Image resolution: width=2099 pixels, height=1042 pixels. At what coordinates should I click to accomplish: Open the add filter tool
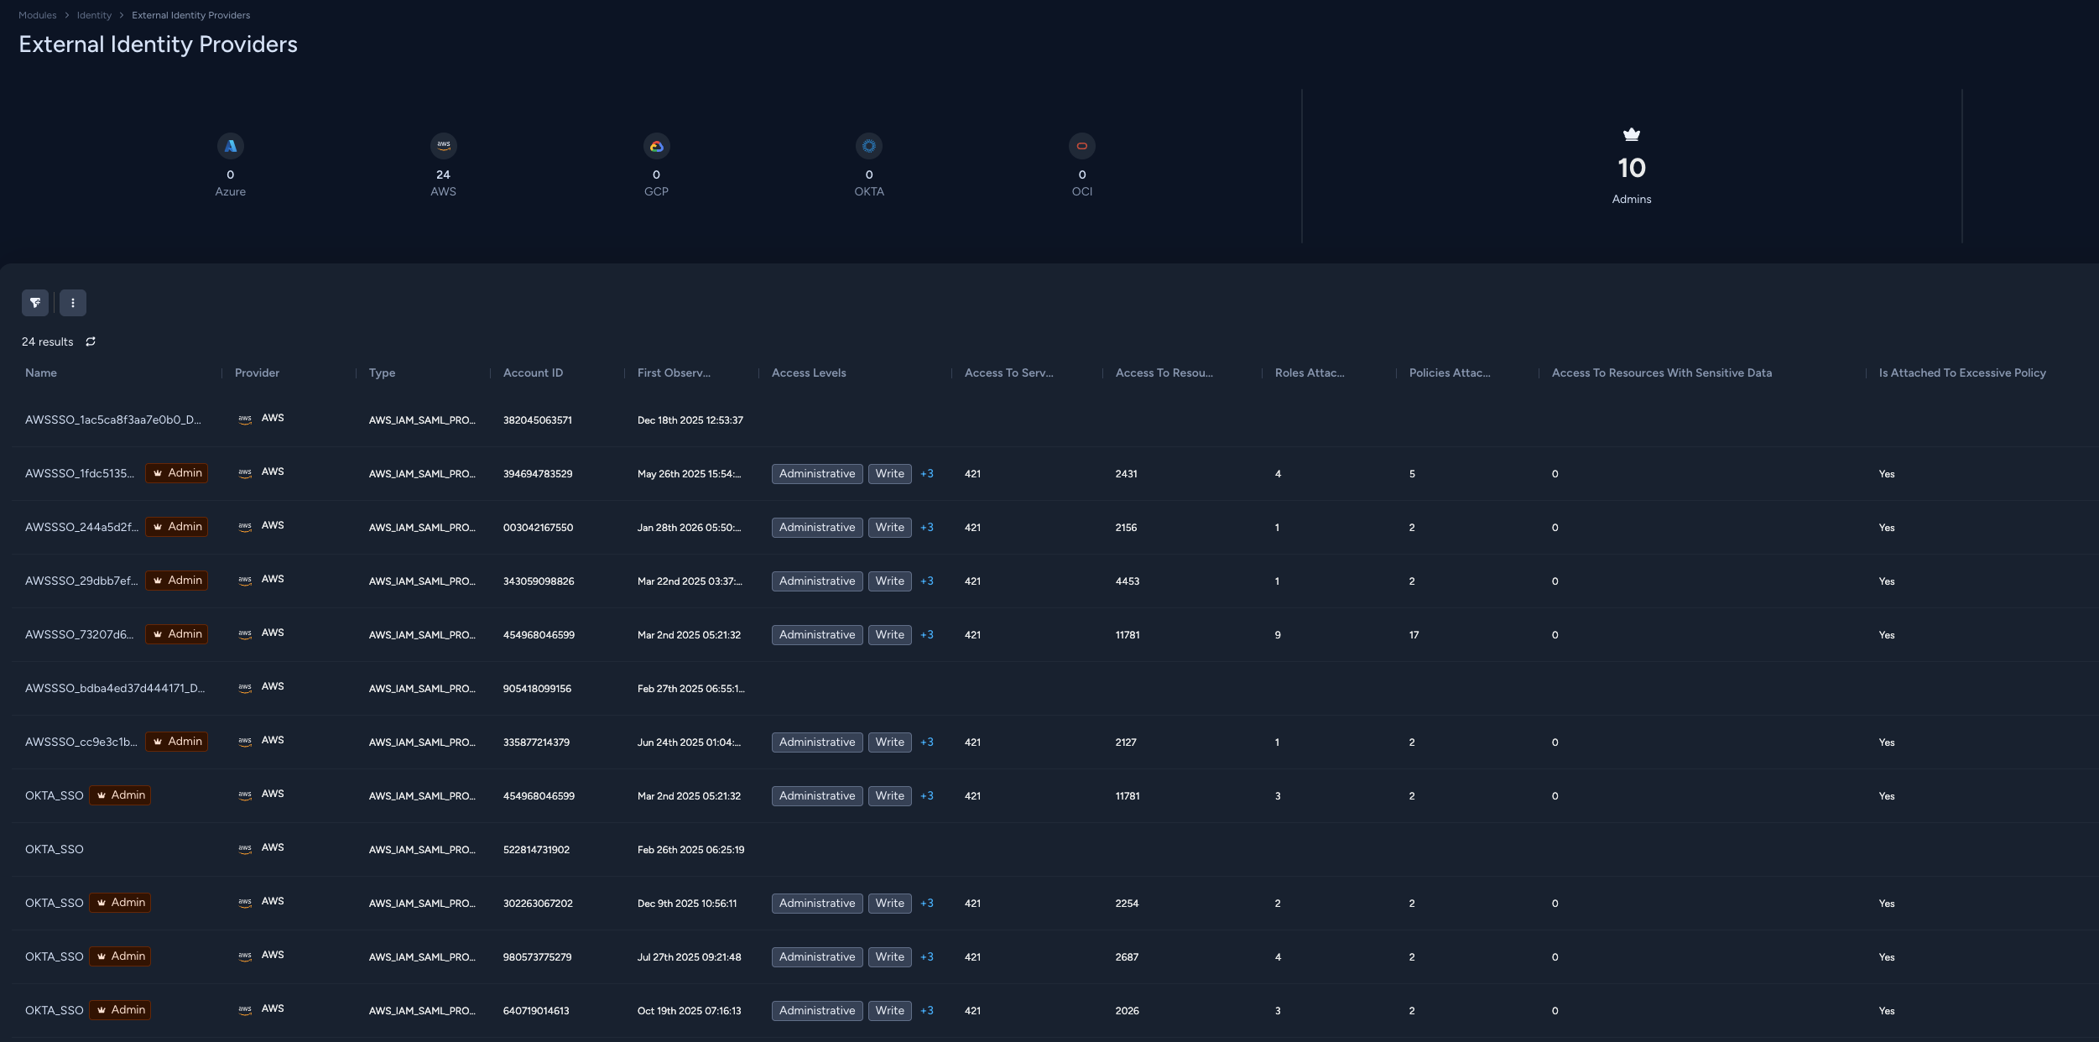click(x=35, y=303)
